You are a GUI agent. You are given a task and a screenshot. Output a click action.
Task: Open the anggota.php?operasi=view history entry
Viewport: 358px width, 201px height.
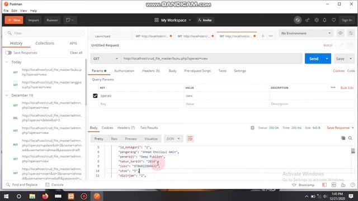(51, 84)
